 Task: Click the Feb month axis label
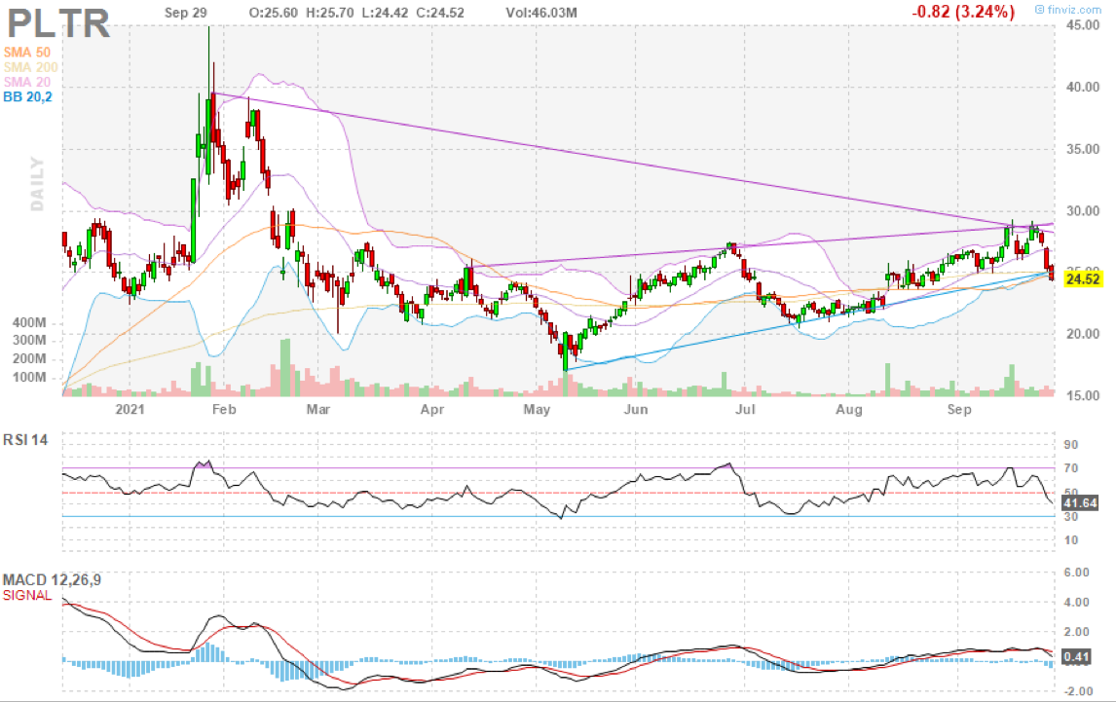point(223,409)
